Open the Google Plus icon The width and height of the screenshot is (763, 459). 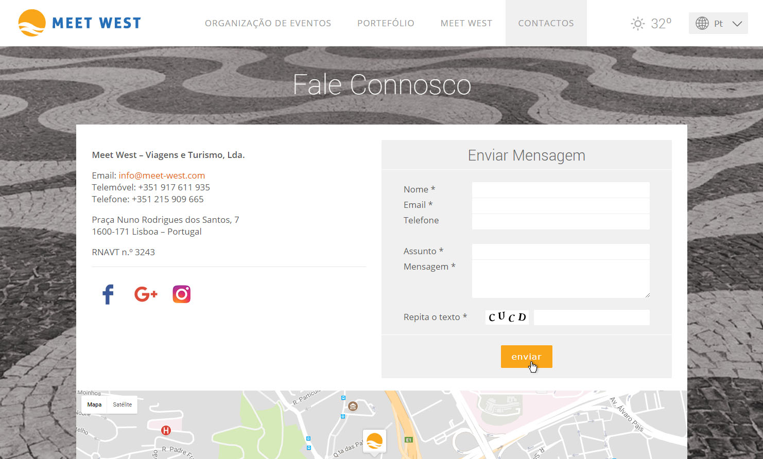click(x=146, y=294)
